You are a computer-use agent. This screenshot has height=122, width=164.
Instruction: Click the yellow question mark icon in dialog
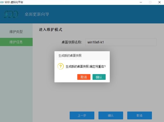pos(60,66)
